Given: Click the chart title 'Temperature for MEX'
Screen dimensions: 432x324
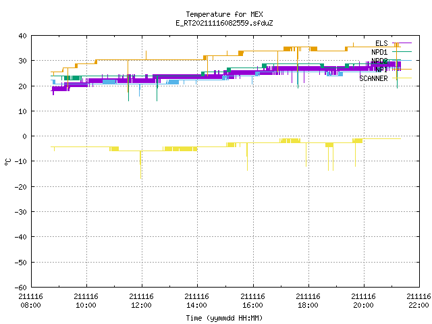Looking at the screenshot, I should pos(224,14).
